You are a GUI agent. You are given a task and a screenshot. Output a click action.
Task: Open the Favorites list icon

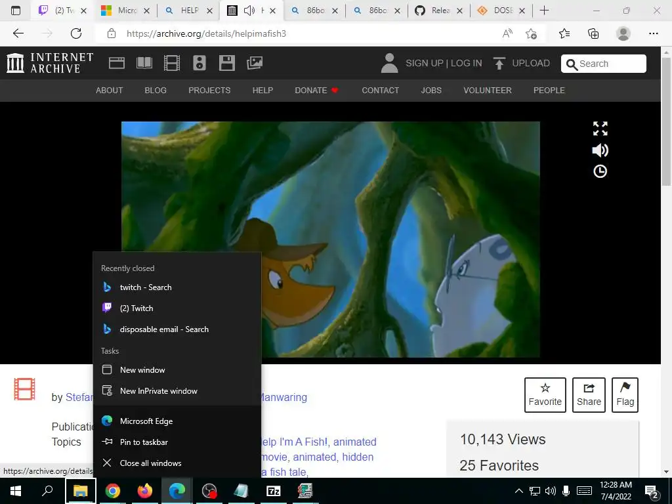(x=564, y=33)
